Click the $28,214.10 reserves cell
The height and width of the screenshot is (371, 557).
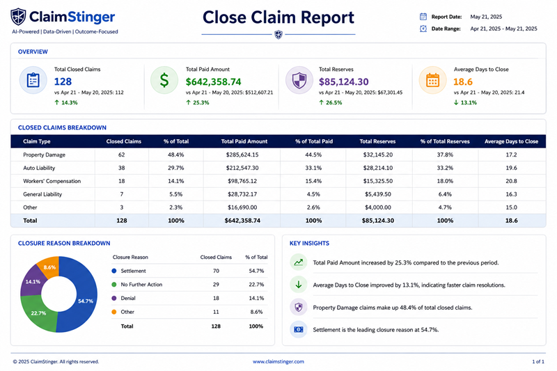[x=378, y=168]
